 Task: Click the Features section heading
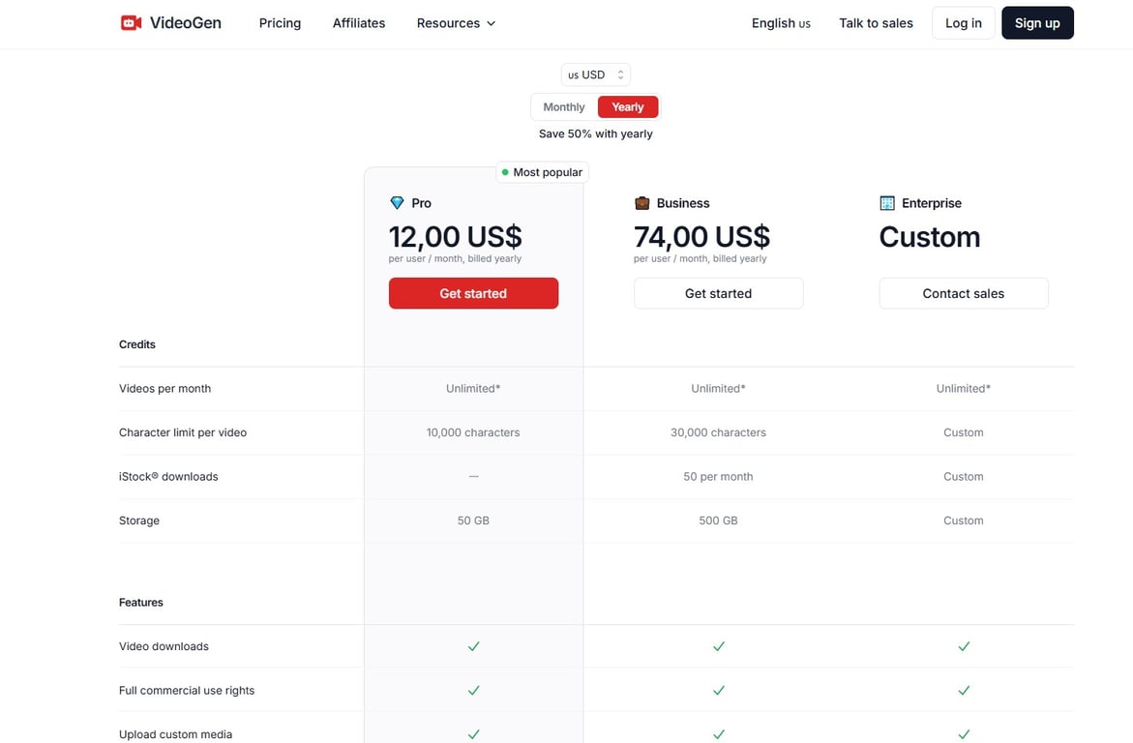(141, 602)
